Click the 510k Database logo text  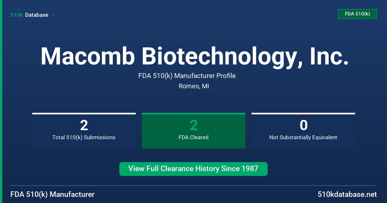point(29,15)
